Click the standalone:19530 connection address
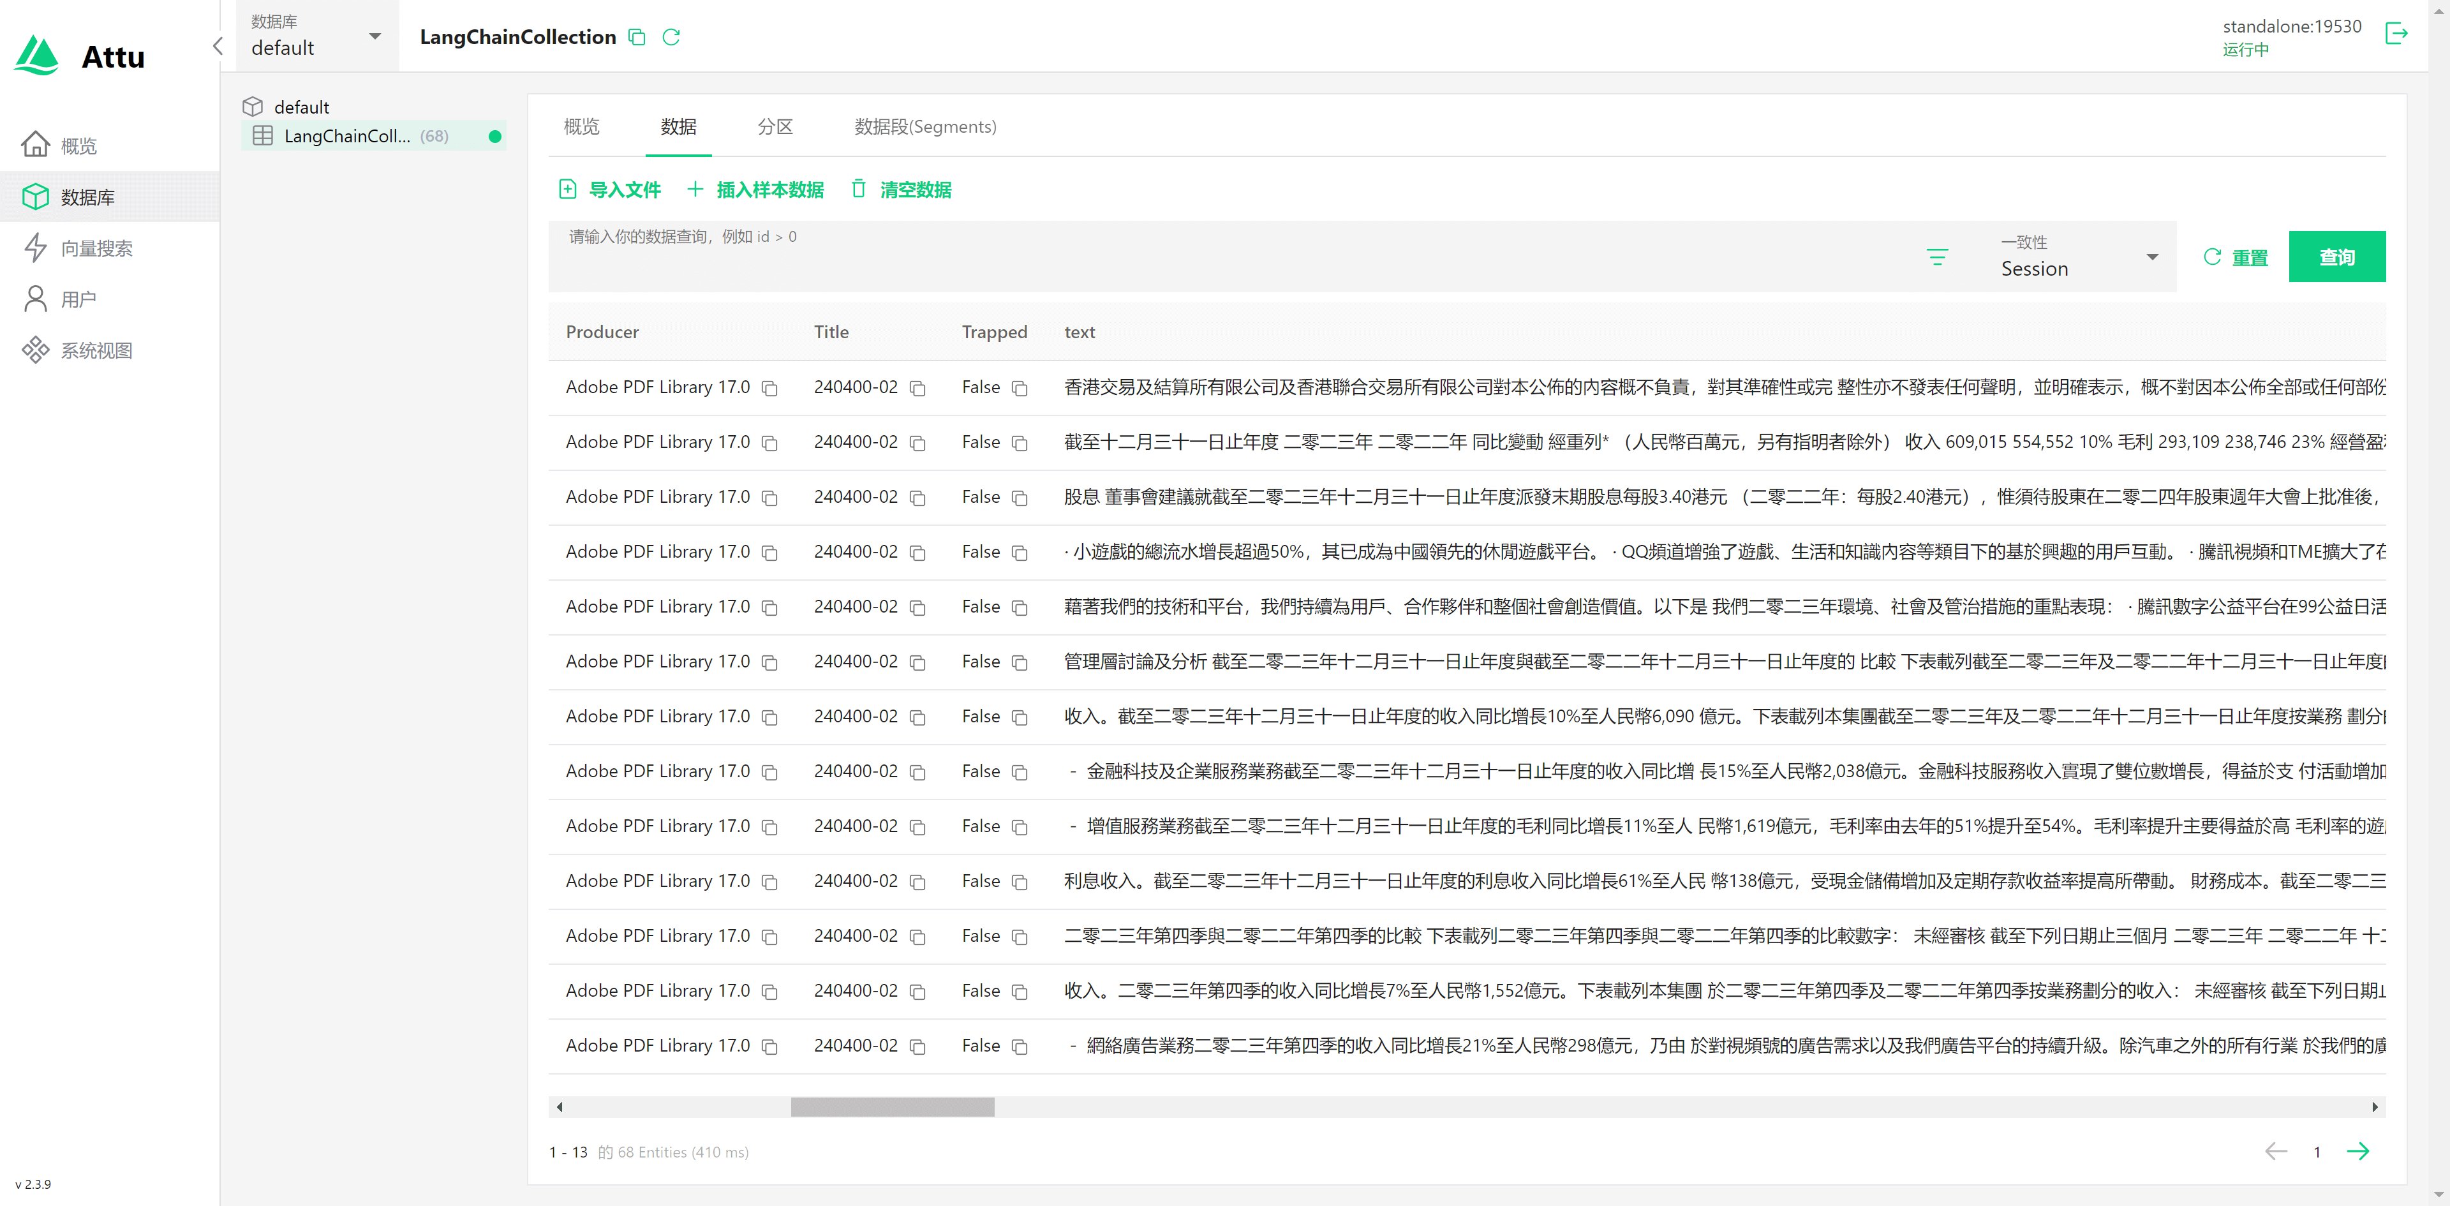Screen dimensions: 2450x1206 (x=2291, y=27)
